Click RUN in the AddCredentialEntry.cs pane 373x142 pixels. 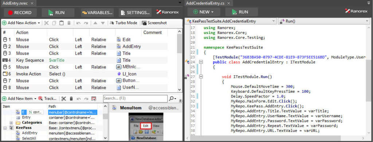242,12
